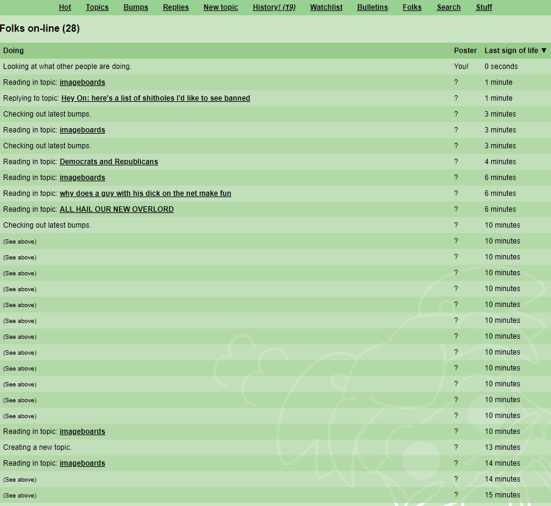
Task: Open the Watchlist page
Action: pos(326,7)
